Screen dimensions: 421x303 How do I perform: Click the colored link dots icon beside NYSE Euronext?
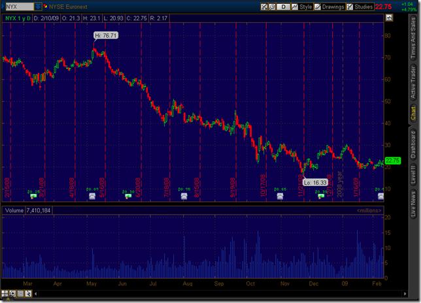click(45, 7)
